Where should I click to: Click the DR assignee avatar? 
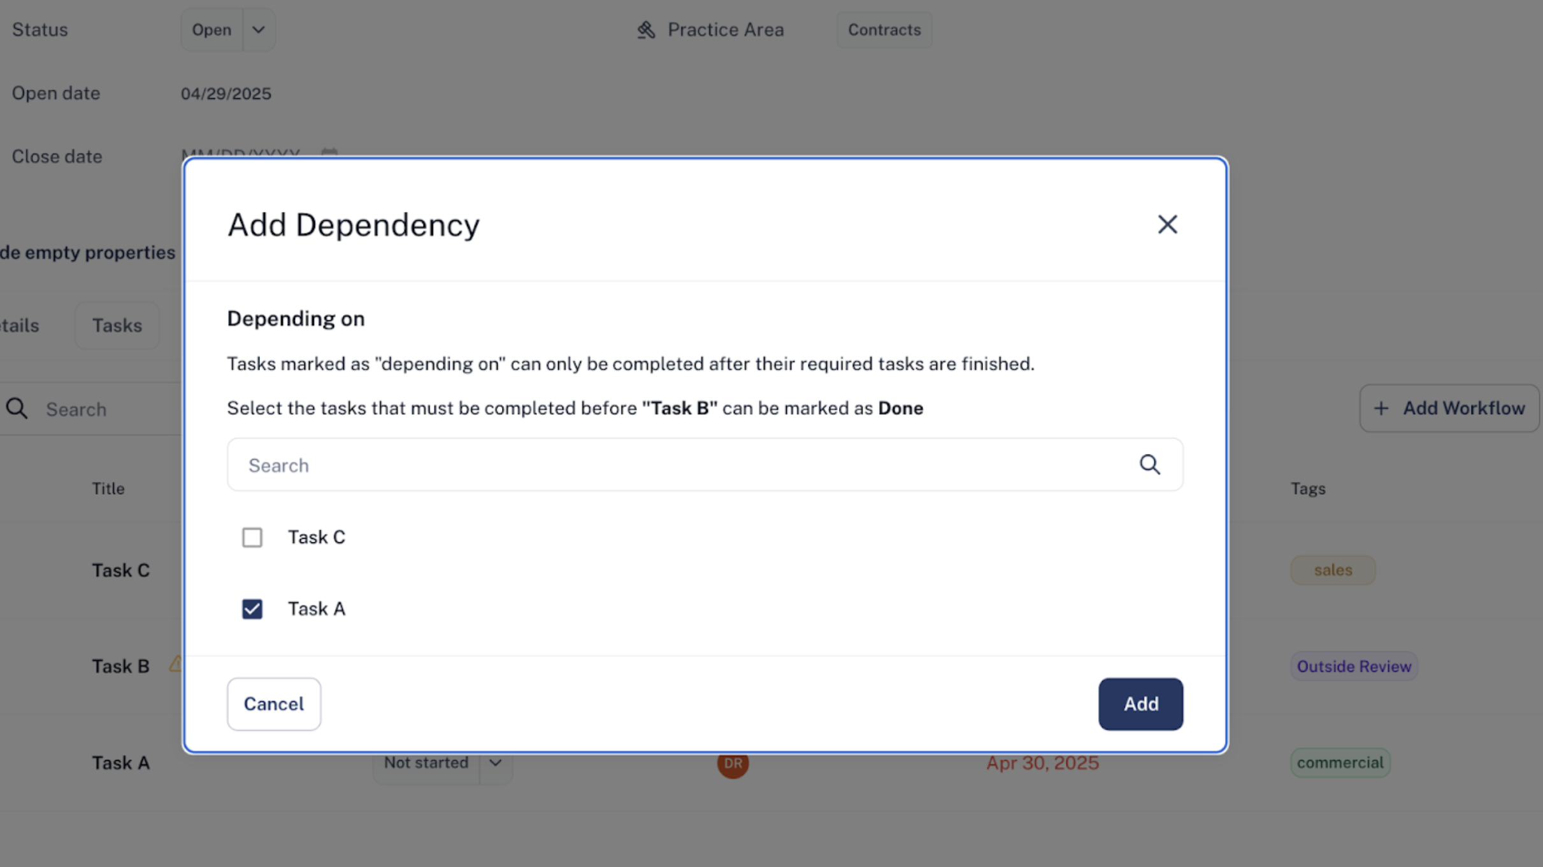(x=733, y=763)
